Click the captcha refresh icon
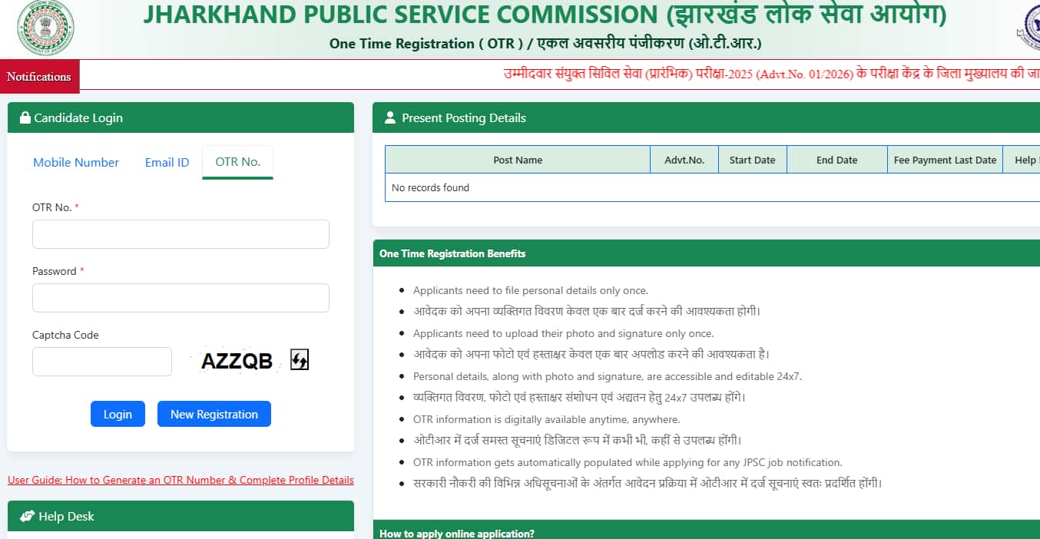1040x539 pixels. pos(300,359)
